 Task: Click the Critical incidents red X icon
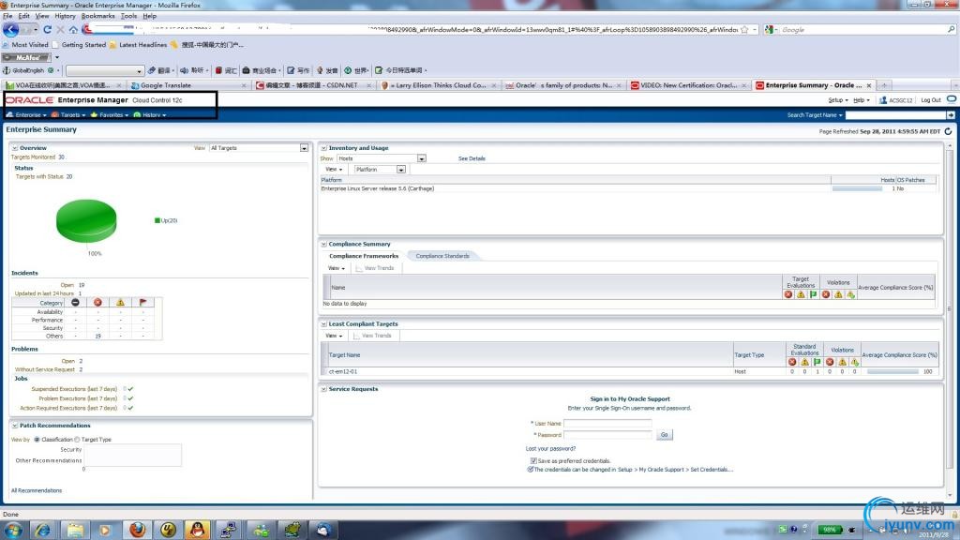pos(97,303)
